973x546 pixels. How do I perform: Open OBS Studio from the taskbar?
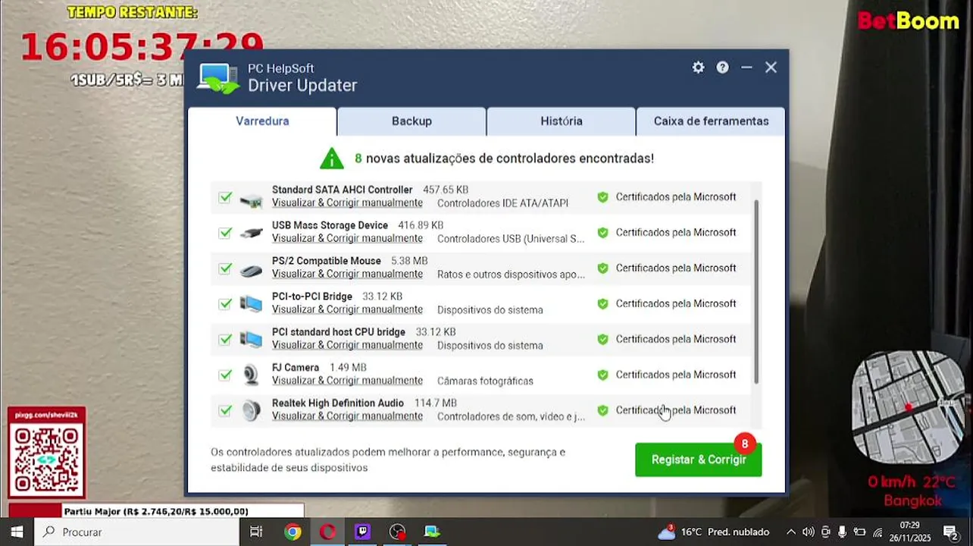click(x=397, y=532)
